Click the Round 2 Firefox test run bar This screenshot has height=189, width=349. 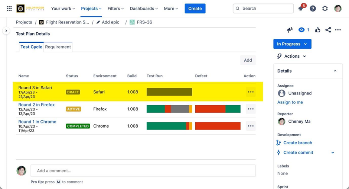click(x=169, y=109)
